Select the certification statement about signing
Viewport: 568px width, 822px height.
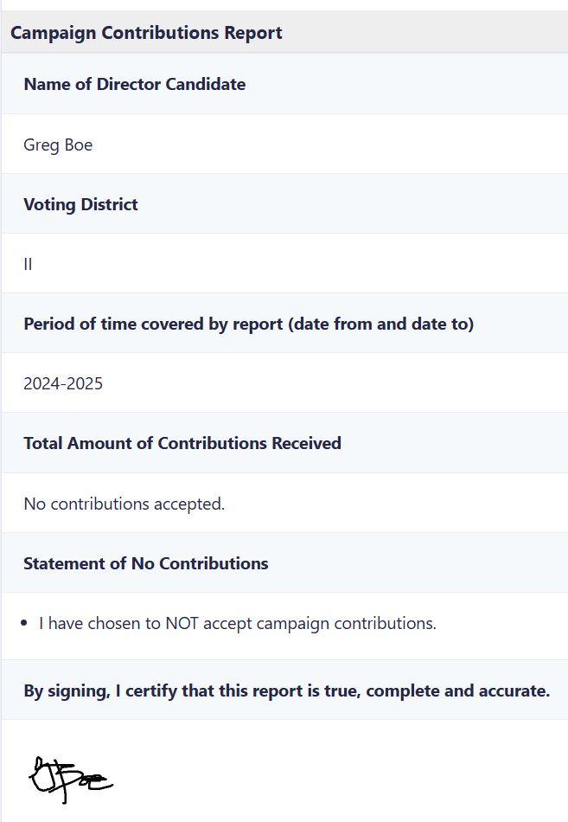point(287,690)
